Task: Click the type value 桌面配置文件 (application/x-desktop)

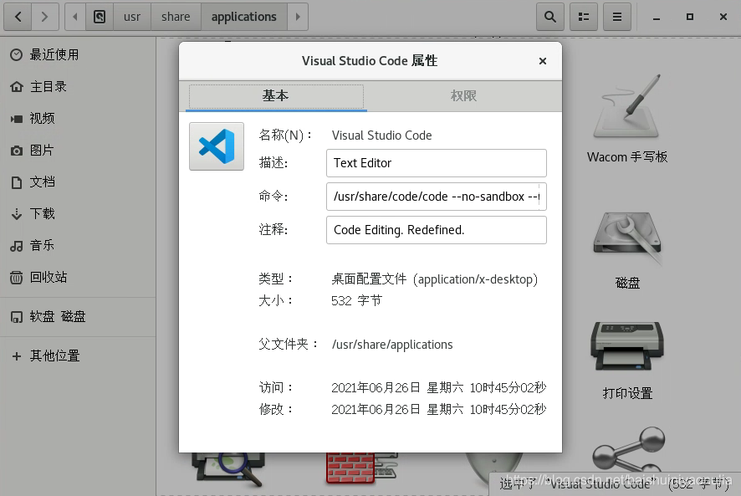Action: pos(434,279)
